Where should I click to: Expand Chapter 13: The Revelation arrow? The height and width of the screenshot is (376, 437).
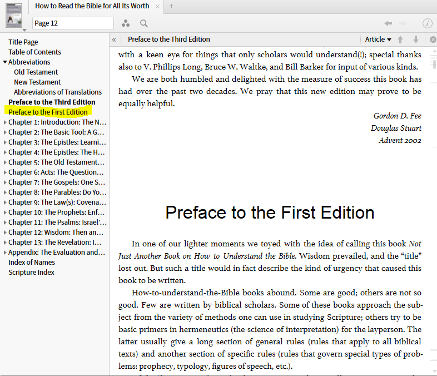coord(5,243)
